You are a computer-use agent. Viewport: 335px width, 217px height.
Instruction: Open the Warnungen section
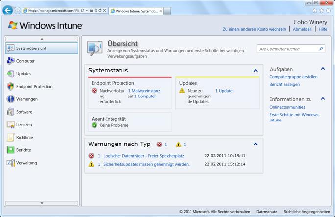[42, 99]
